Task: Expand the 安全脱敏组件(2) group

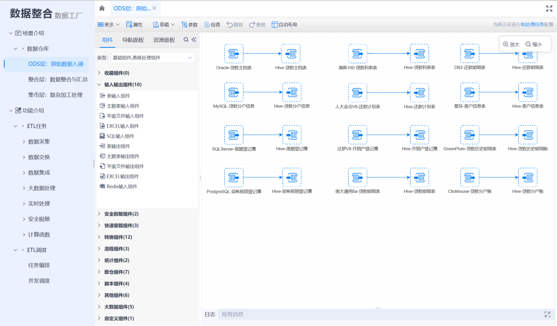Action: point(121,214)
